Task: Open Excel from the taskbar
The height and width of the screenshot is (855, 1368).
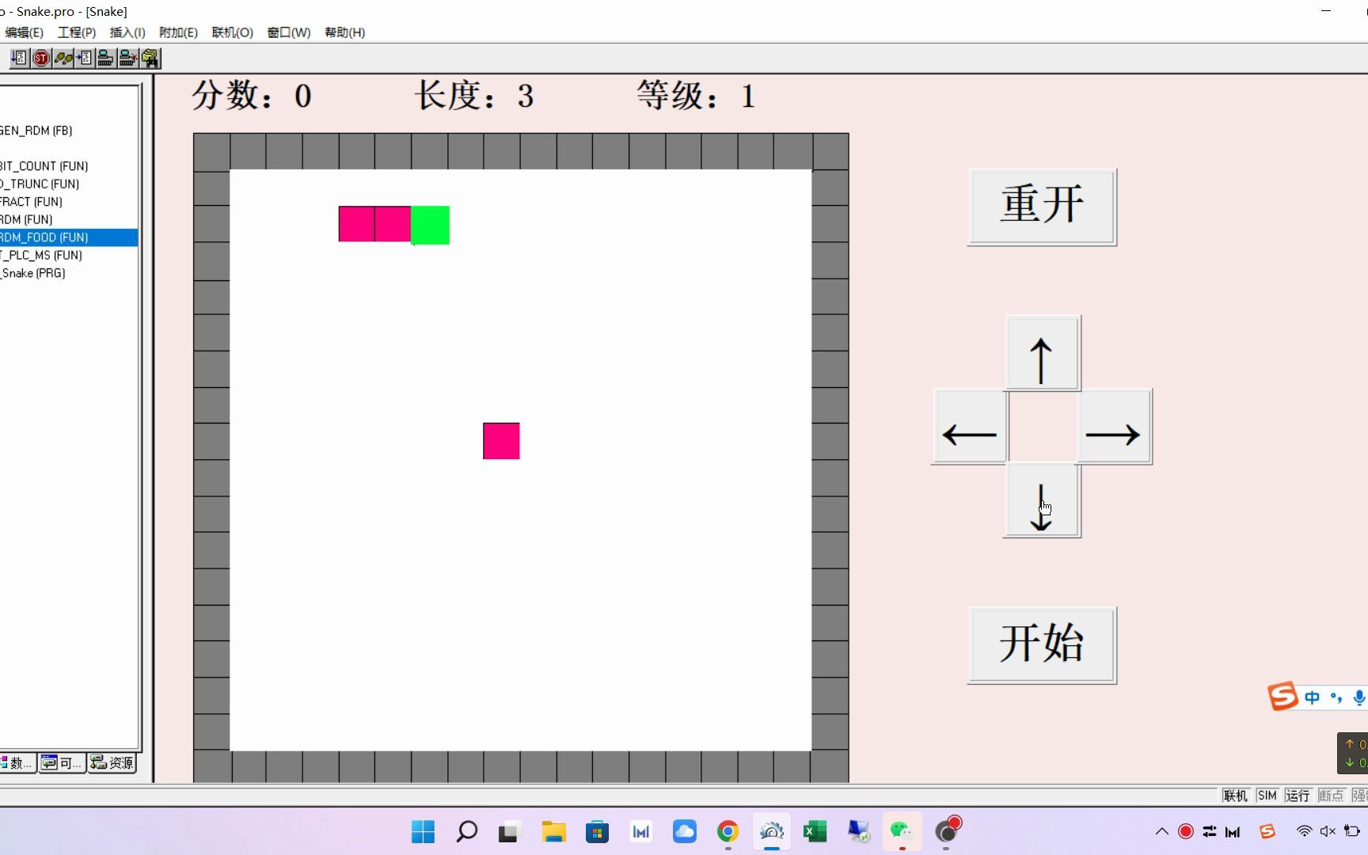Action: coord(815,831)
